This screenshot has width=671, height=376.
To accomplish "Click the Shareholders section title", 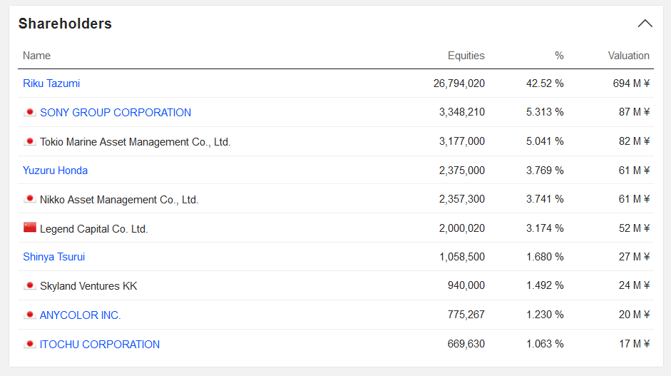I will [65, 24].
